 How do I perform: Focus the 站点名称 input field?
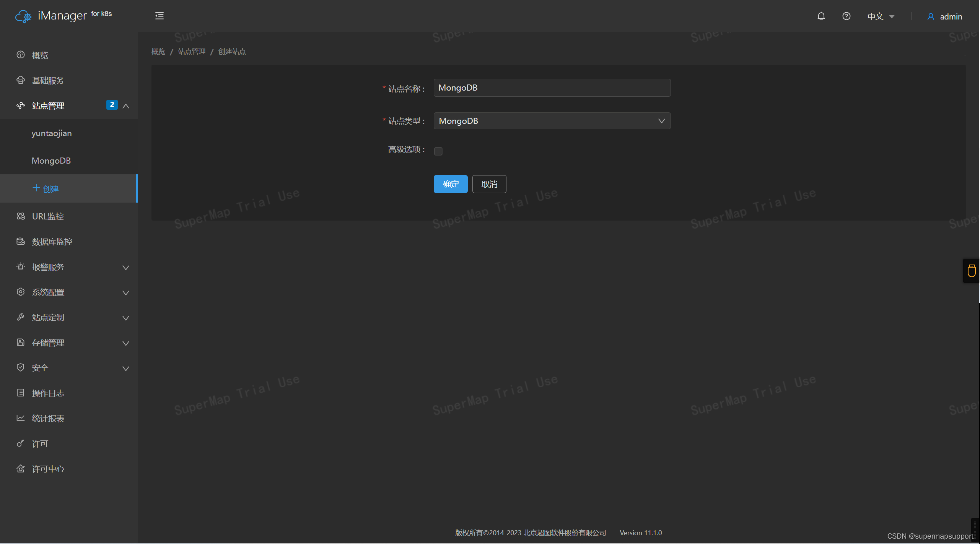pos(552,88)
